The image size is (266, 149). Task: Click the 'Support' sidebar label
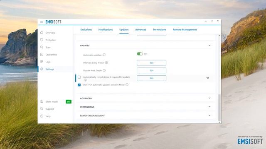tap(49, 109)
